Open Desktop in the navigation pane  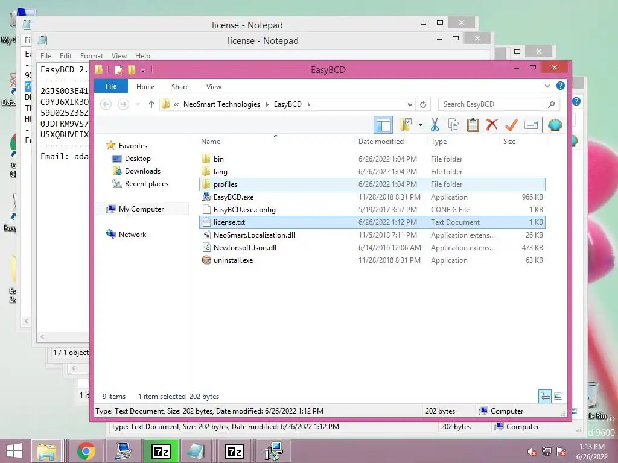click(132, 159)
